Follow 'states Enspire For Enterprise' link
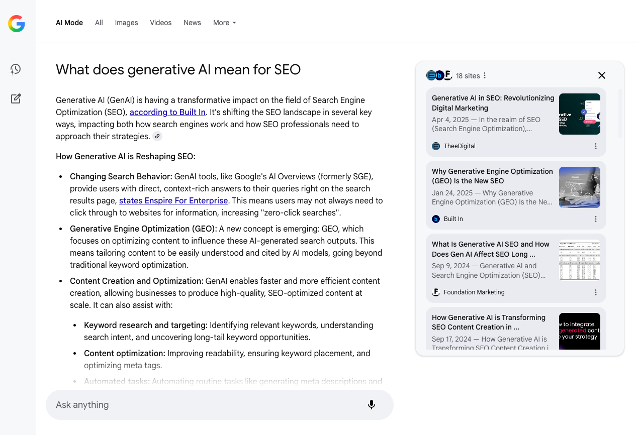638x435 pixels. 173,200
